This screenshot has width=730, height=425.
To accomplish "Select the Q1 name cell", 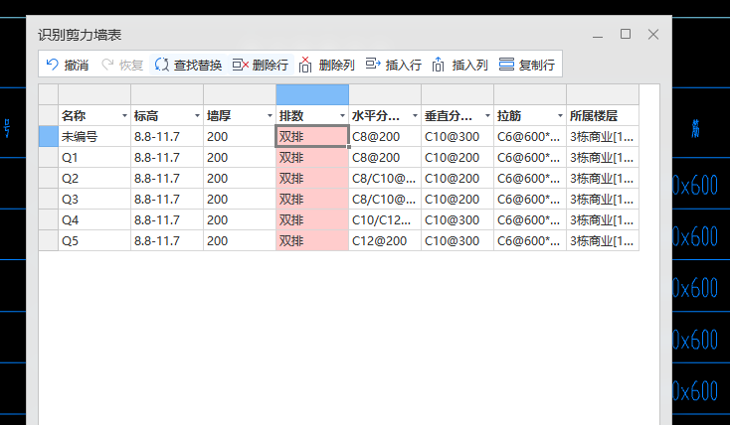I will (x=94, y=158).
